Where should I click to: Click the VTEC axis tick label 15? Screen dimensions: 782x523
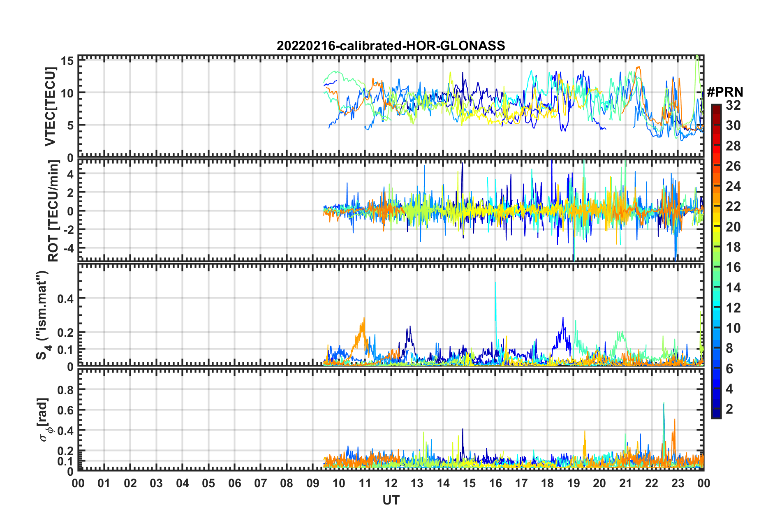point(67,61)
